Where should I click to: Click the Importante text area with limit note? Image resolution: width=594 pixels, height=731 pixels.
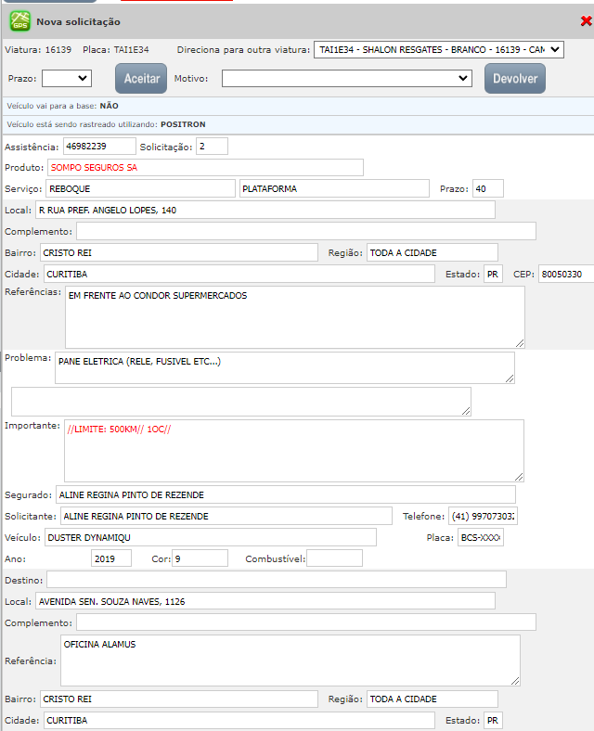point(294,450)
